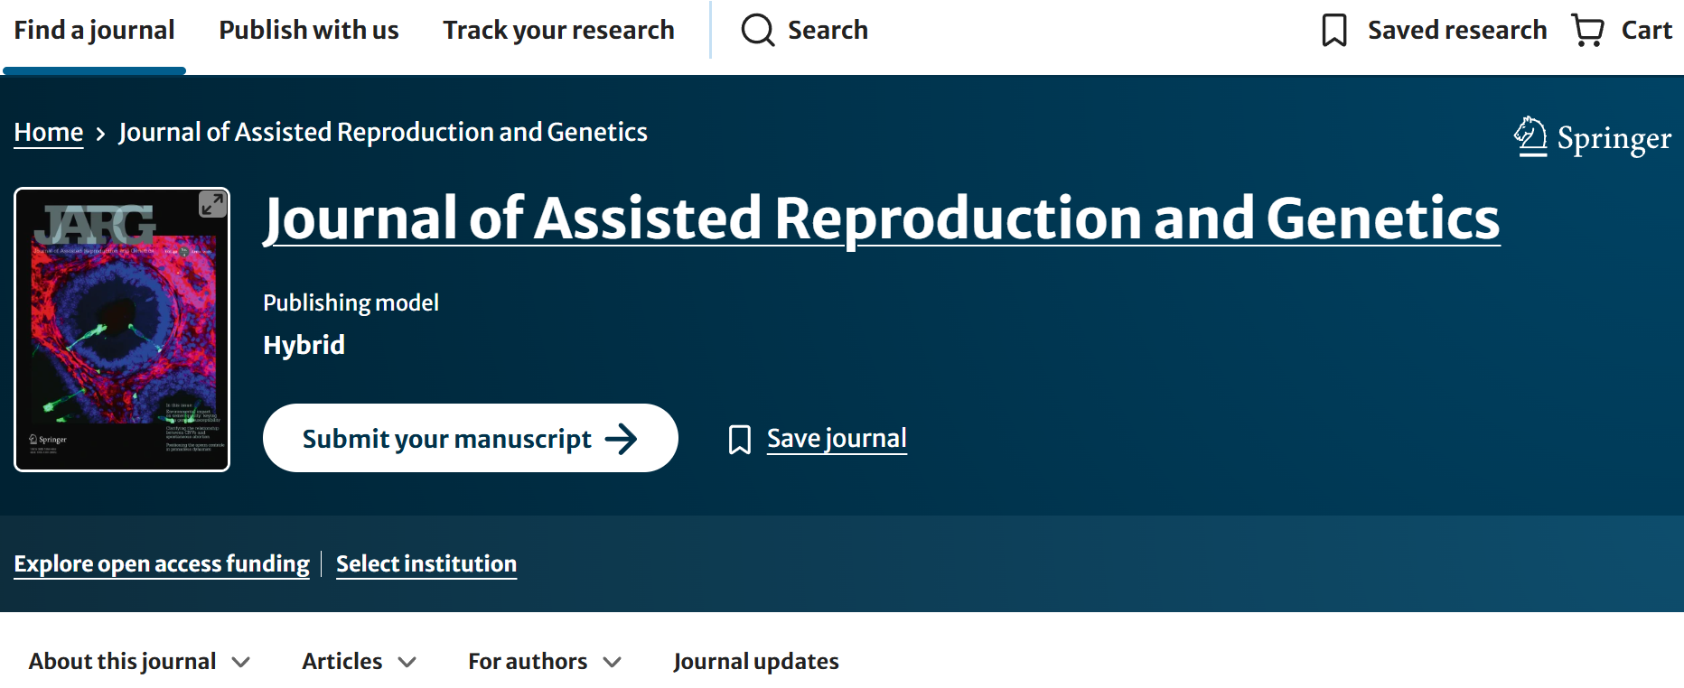Click the Save journal link

837,439
